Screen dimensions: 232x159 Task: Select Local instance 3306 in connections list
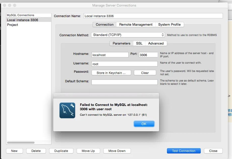tap(29, 20)
